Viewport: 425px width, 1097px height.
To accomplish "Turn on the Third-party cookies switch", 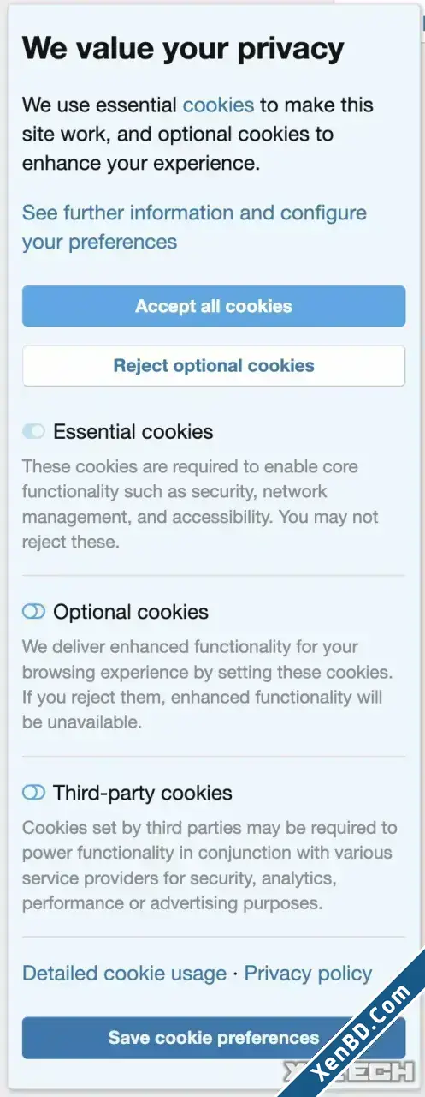I will click(33, 793).
